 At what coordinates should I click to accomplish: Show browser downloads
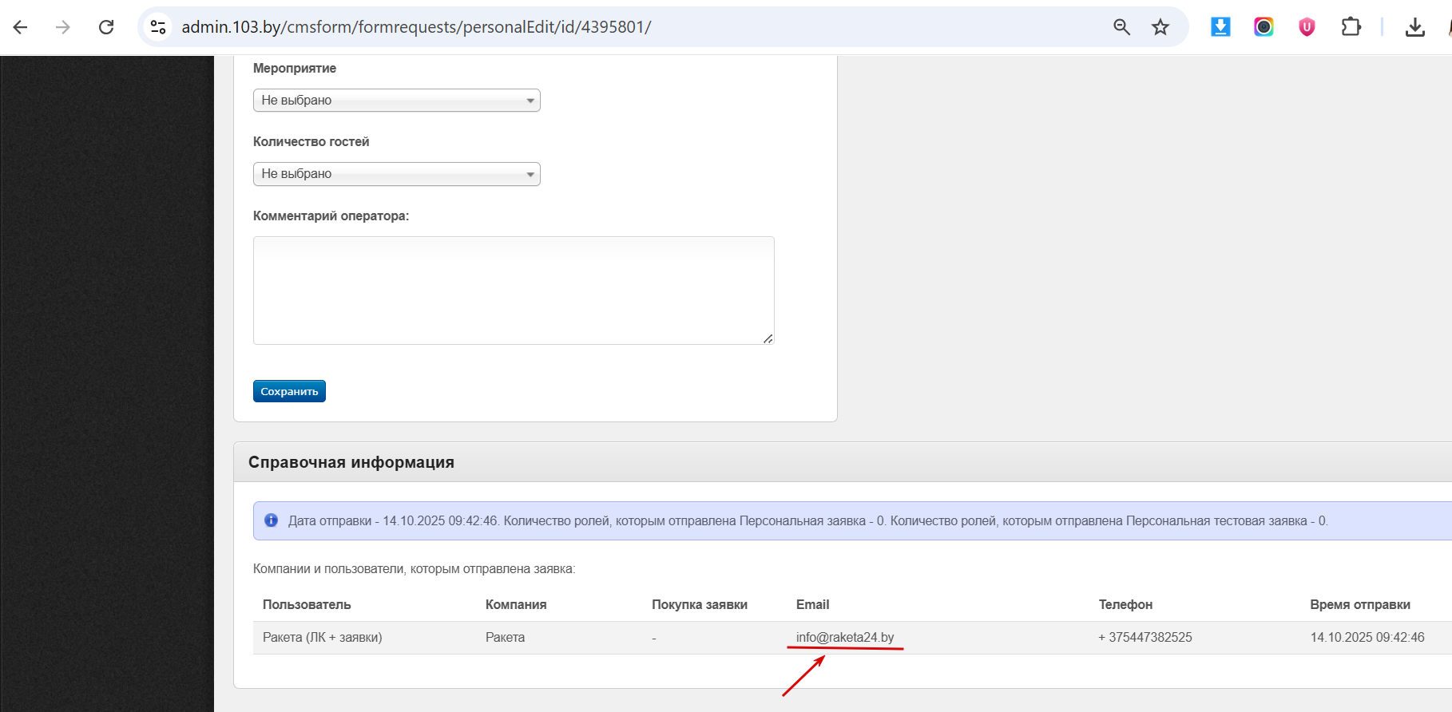(x=1414, y=27)
